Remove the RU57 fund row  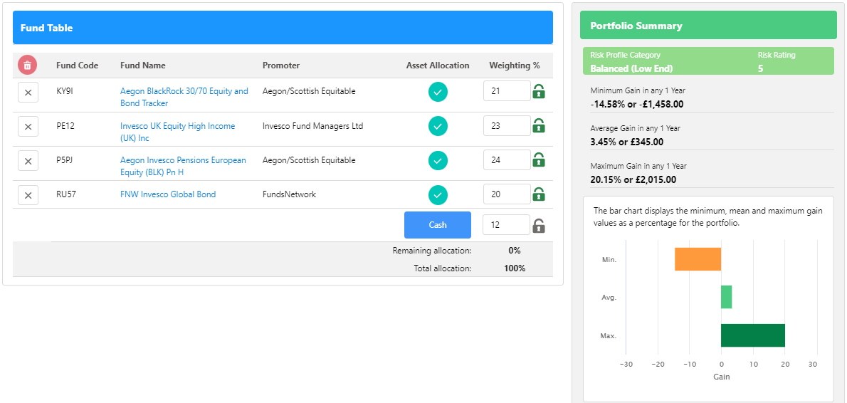[28, 195]
